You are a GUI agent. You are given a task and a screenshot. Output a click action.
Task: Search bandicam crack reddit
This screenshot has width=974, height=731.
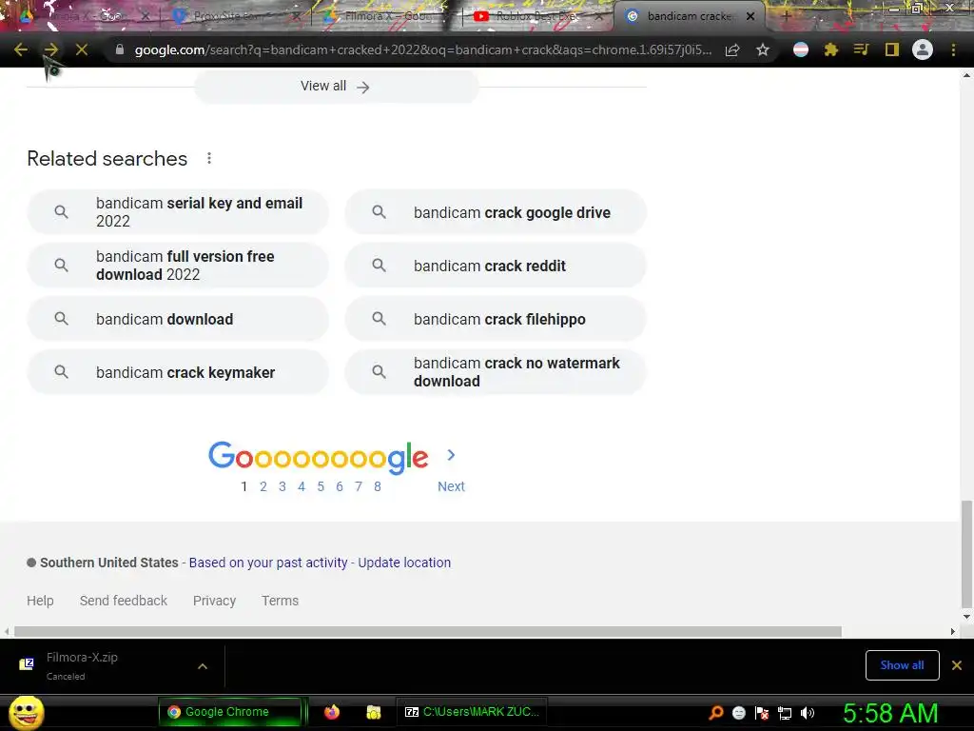496,266
